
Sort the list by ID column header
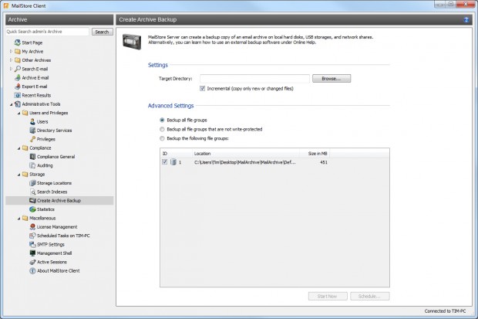pyautogui.click(x=177, y=154)
